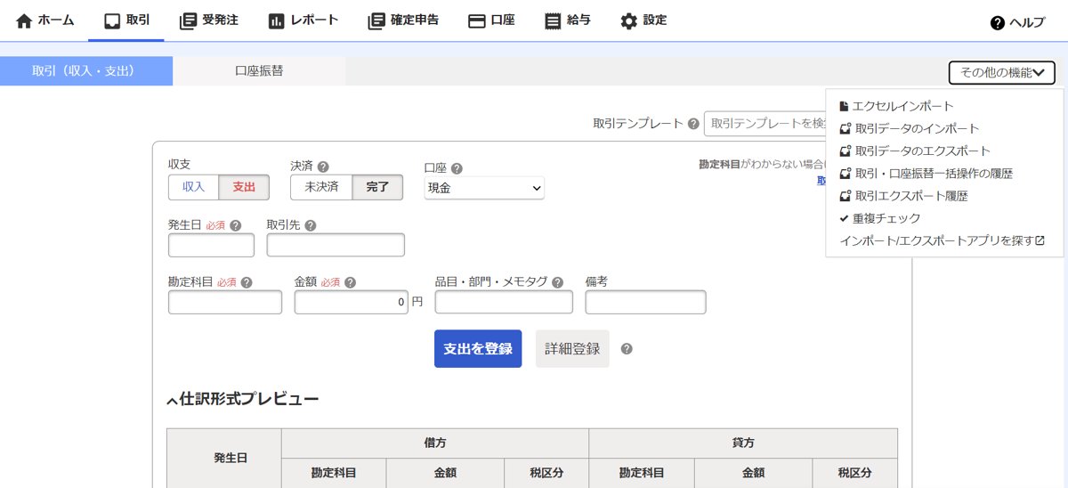Viewport: 1068px width, 488px height.
Task: Focus the 取引テンプレート search field
Action: coord(765,124)
